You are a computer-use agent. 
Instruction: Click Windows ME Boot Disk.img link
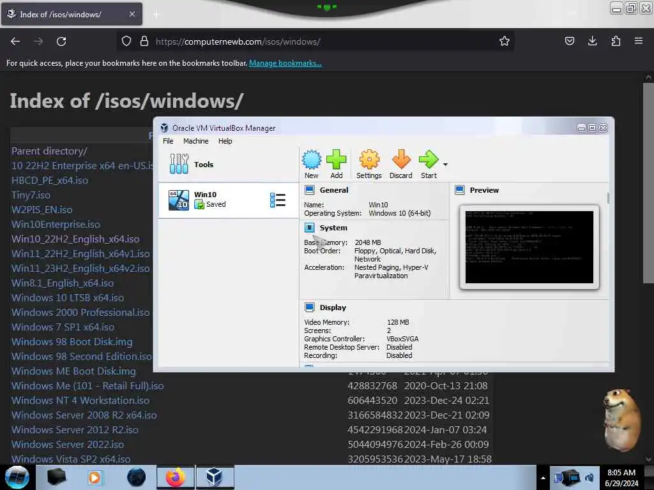[x=74, y=371]
